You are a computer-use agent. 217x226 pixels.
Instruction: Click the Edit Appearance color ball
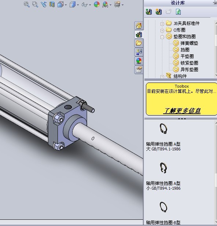coord(97,4)
